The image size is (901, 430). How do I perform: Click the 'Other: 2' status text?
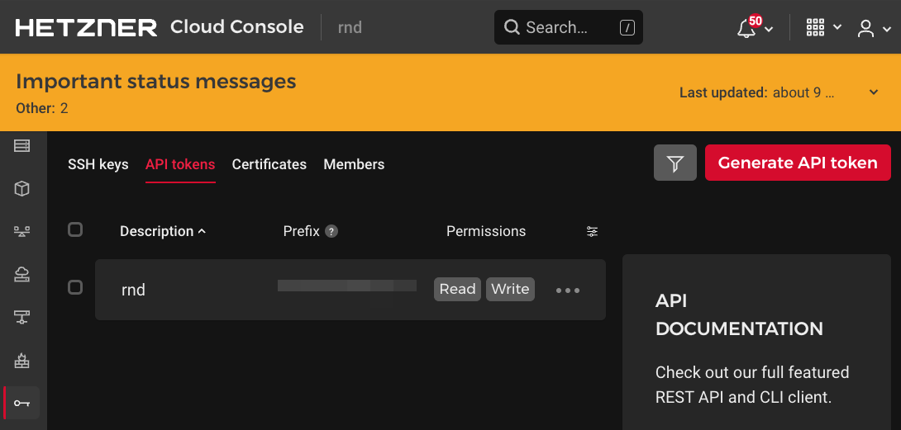click(x=42, y=108)
